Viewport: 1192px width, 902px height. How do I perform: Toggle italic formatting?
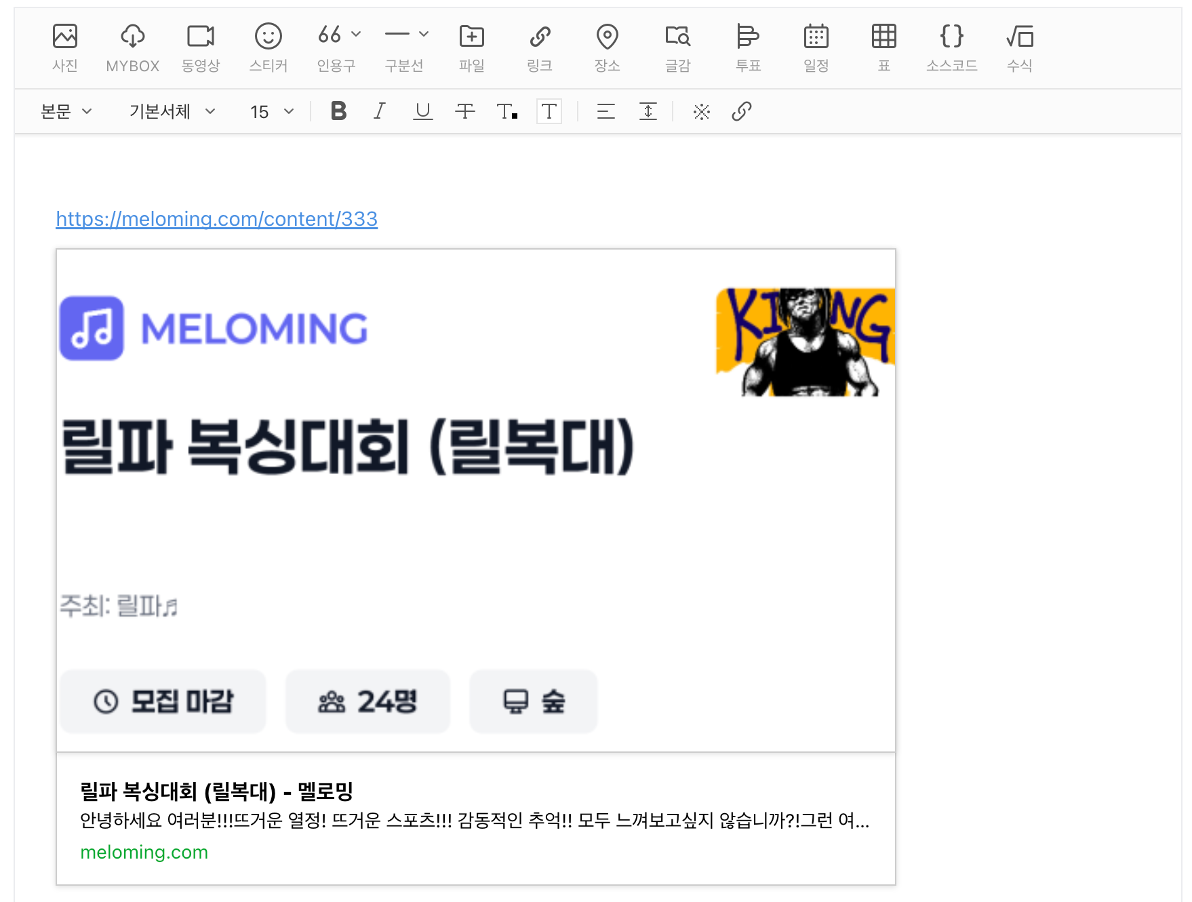(380, 111)
